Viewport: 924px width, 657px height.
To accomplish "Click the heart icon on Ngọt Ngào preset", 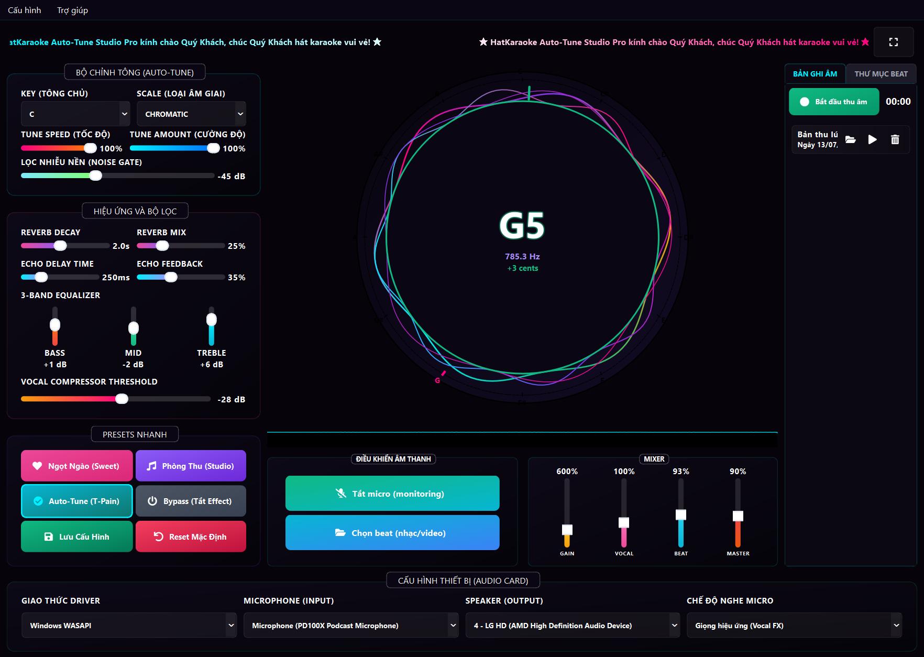I will [37, 466].
